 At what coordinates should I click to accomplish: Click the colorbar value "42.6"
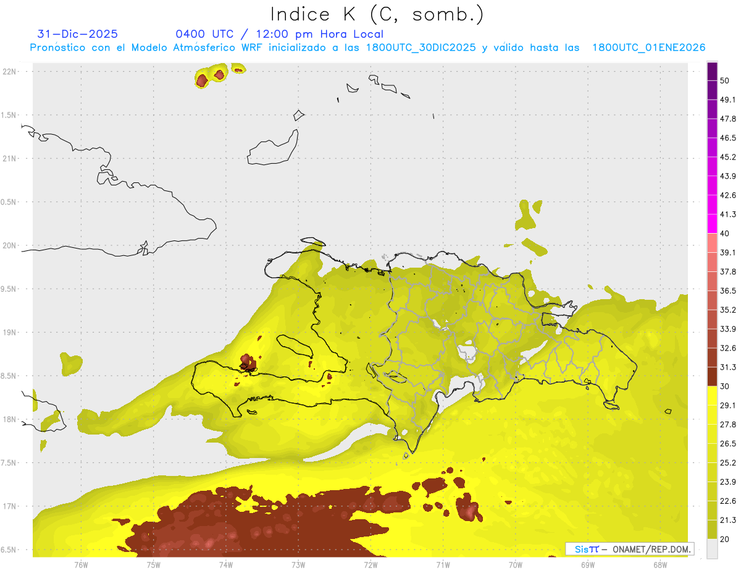click(728, 195)
